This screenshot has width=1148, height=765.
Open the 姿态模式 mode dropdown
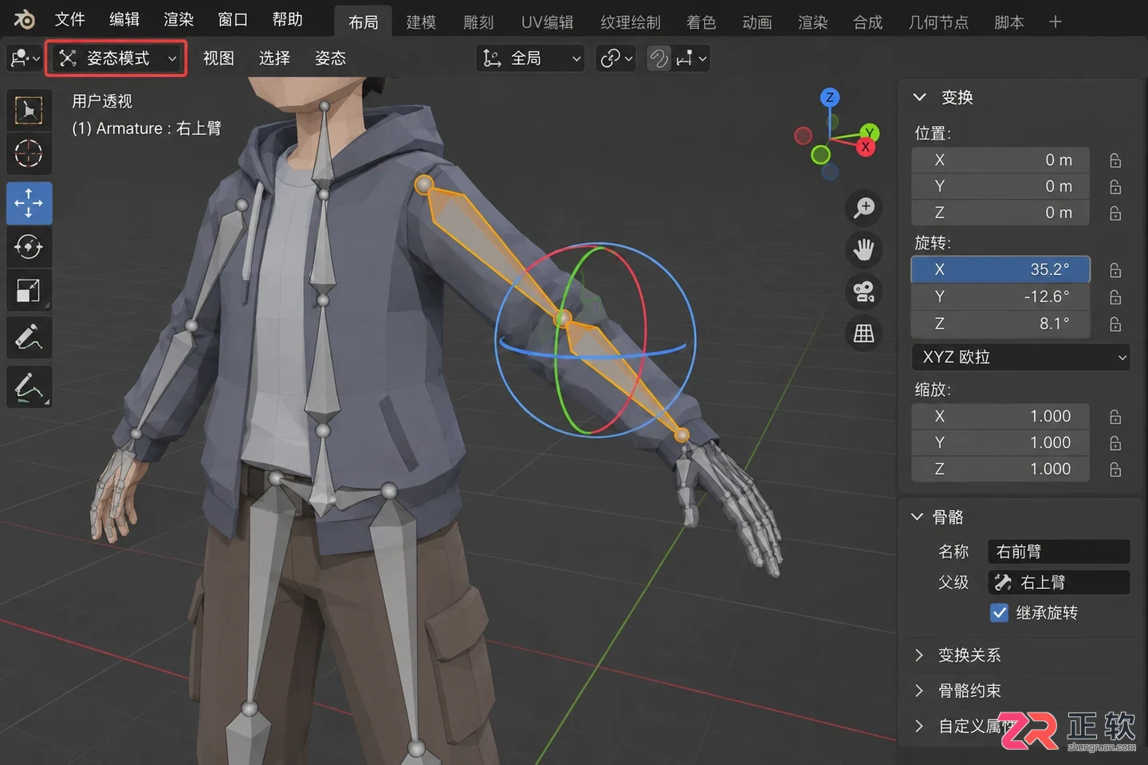116,58
